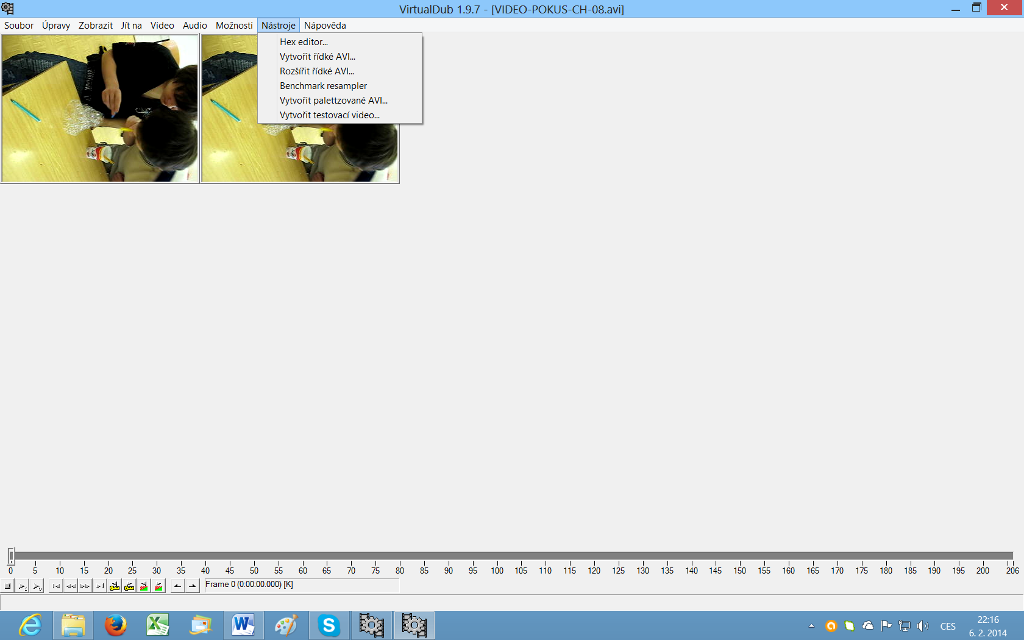
Task: Open Action Center flag icon
Action: tap(886, 626)
